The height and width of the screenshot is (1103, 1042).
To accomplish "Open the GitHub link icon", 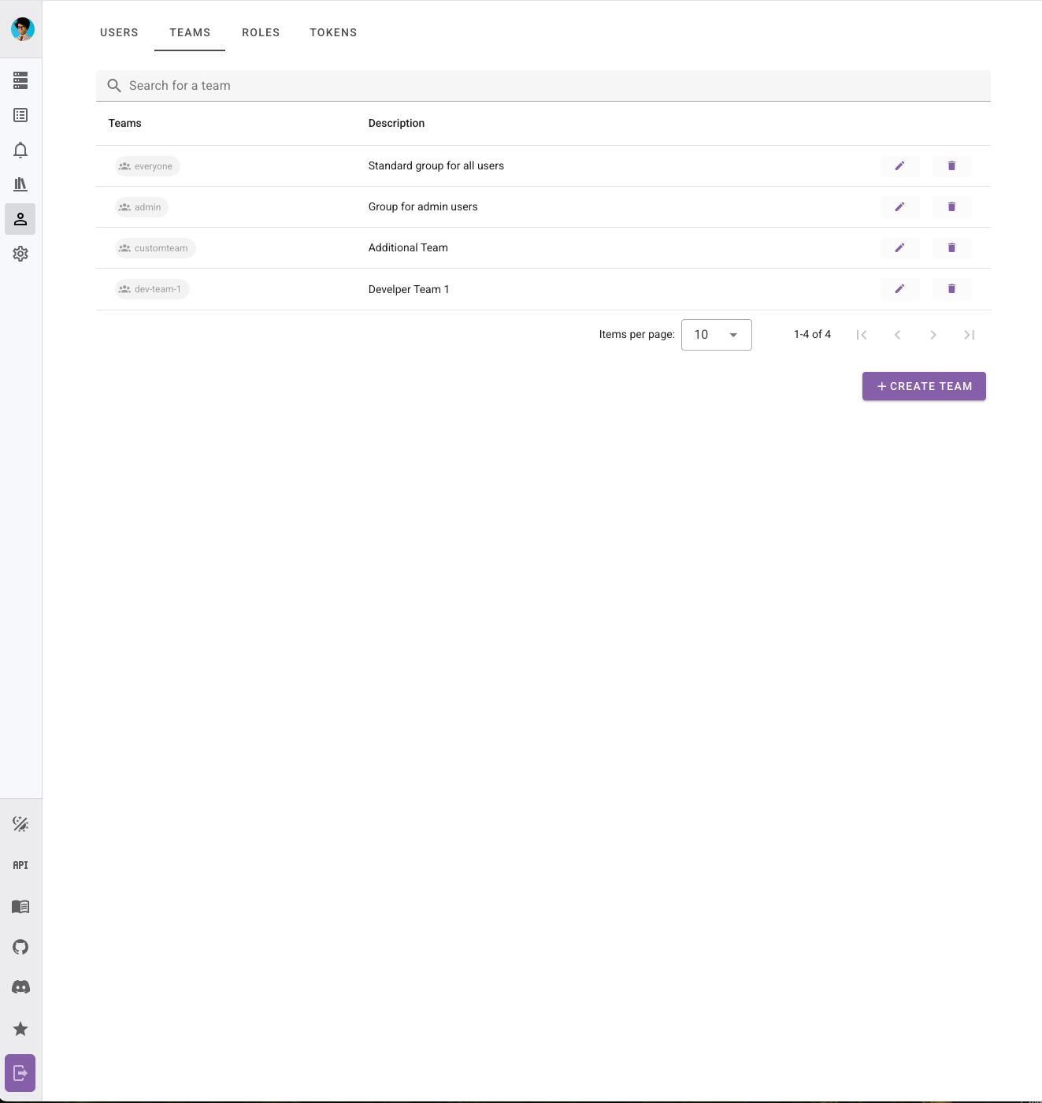I will 20,947.
